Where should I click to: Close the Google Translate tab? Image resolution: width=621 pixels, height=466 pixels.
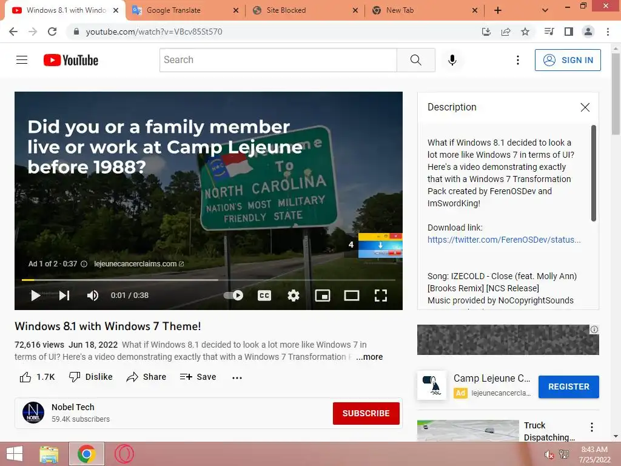236,11
